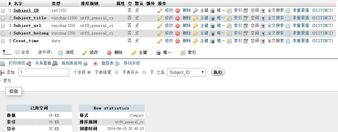The height and width of the screenshot is (132, 338).
Task: Open 规划表结构 link
Action: coord(72,63)
